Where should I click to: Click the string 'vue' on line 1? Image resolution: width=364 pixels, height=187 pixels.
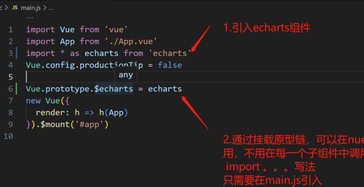click(x=116, y=29)
